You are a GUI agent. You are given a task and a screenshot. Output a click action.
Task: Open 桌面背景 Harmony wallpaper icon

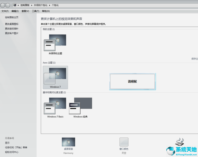tap(68, 142)
